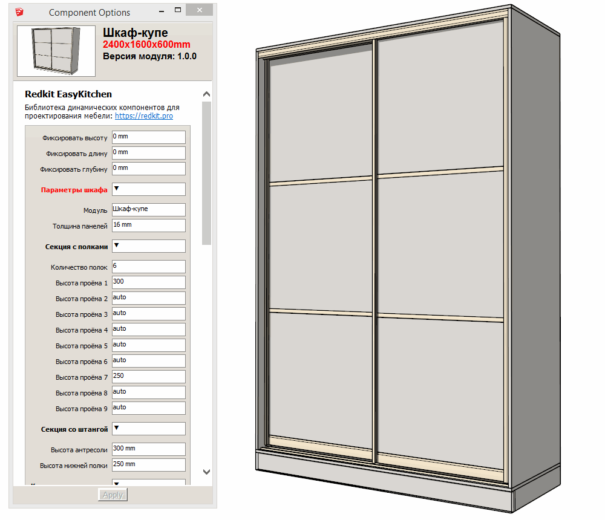Select the Фиксировать глубину field
This screenshot has height=520, width=605.
[x=148, y=169]
